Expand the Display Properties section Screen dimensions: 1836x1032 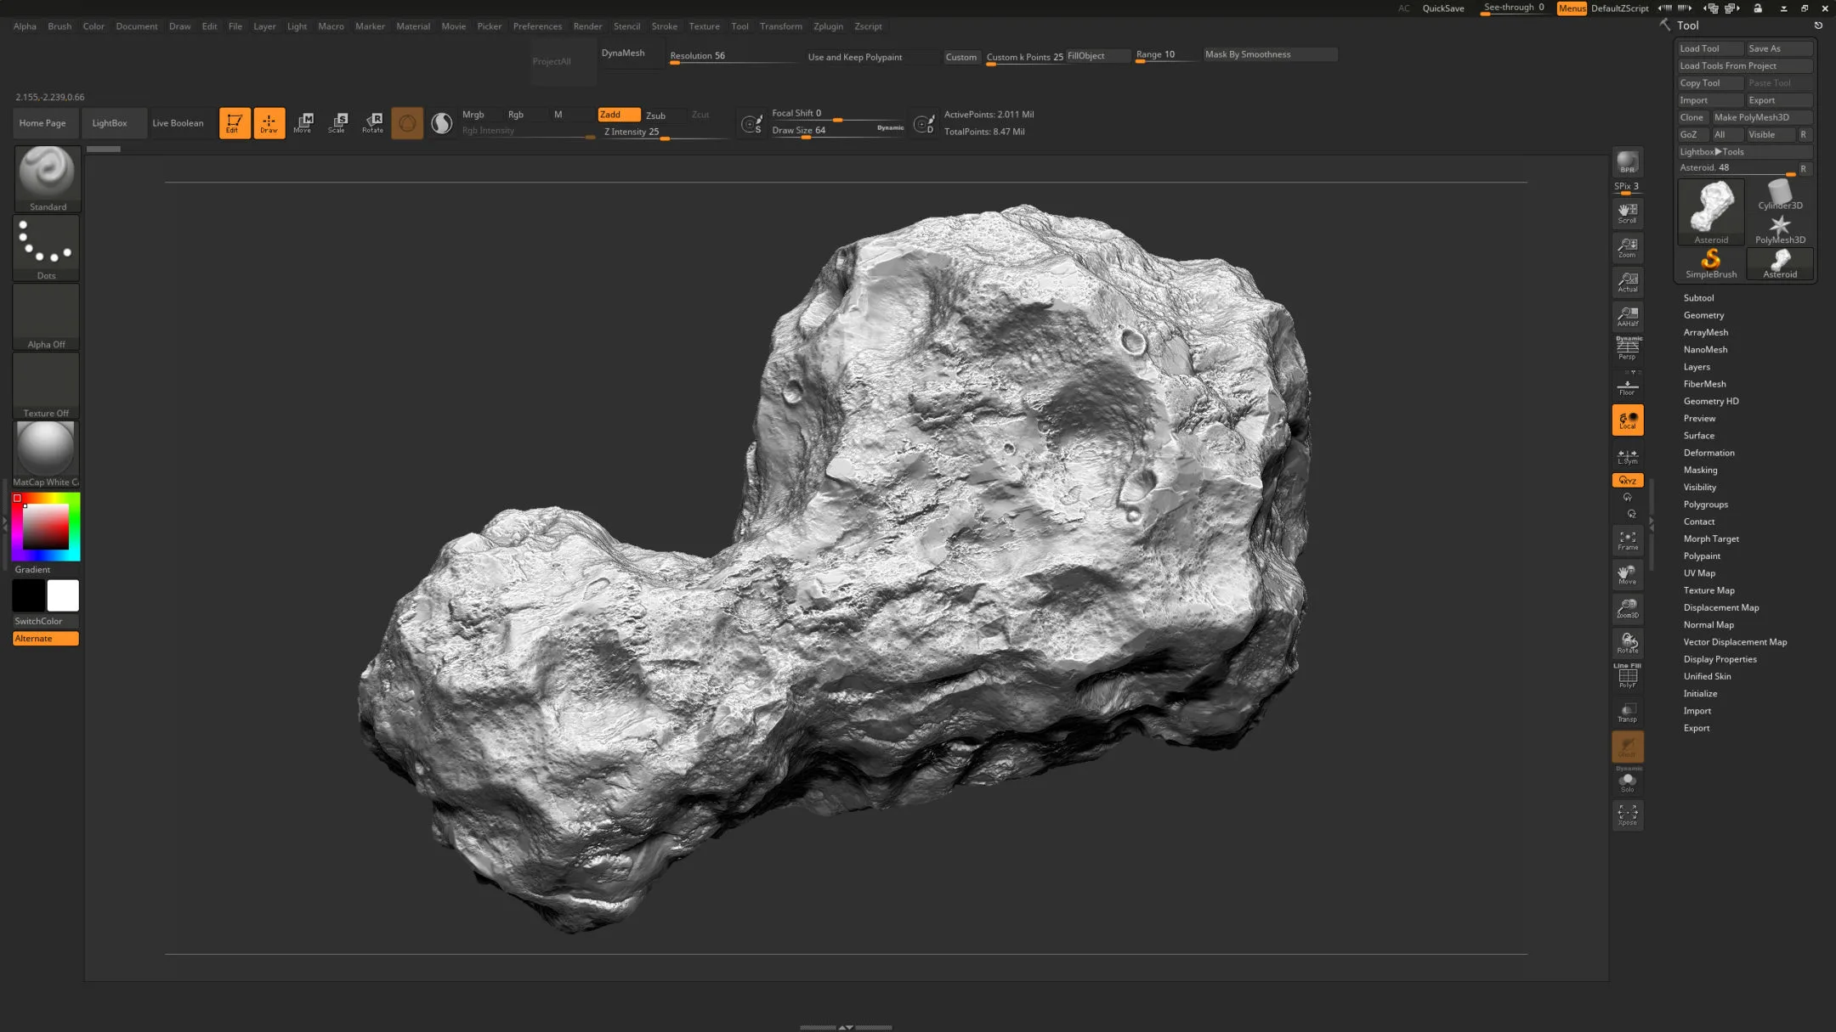click(1720, 659)
